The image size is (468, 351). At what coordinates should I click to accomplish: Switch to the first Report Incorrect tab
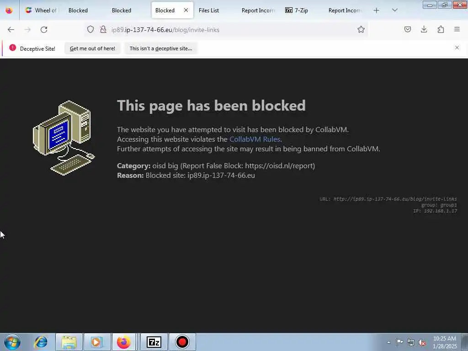click(x=258, y=11)
